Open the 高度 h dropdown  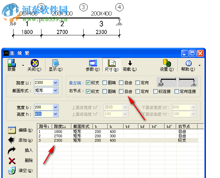pos(55,114)
